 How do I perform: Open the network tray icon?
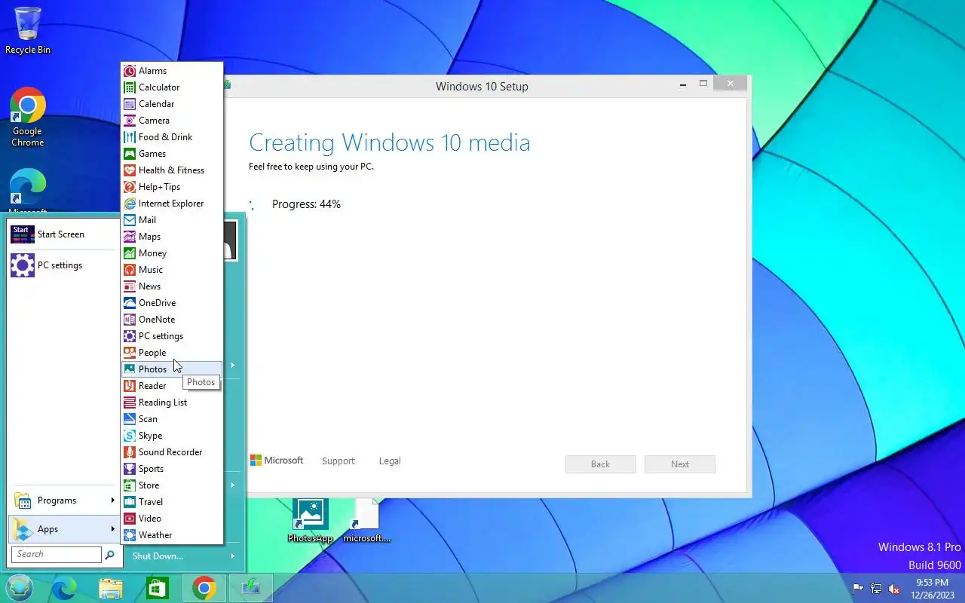(x=876, y=589)
